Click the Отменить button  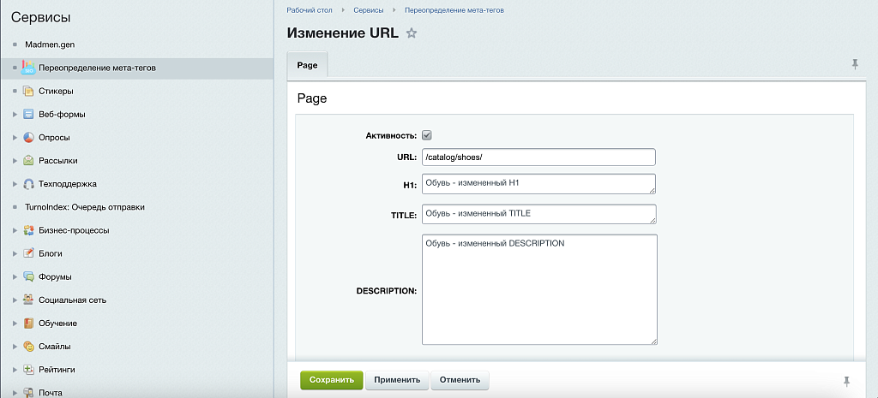pyautogui.click(x=460, y=380)
